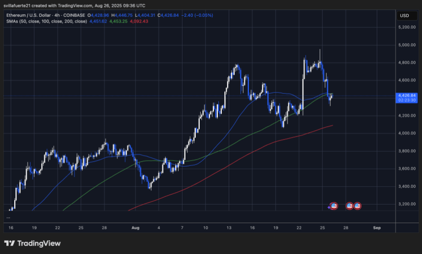Click date 13 on the time axis
Screen dimensions: 422x254
pos(229,228)
